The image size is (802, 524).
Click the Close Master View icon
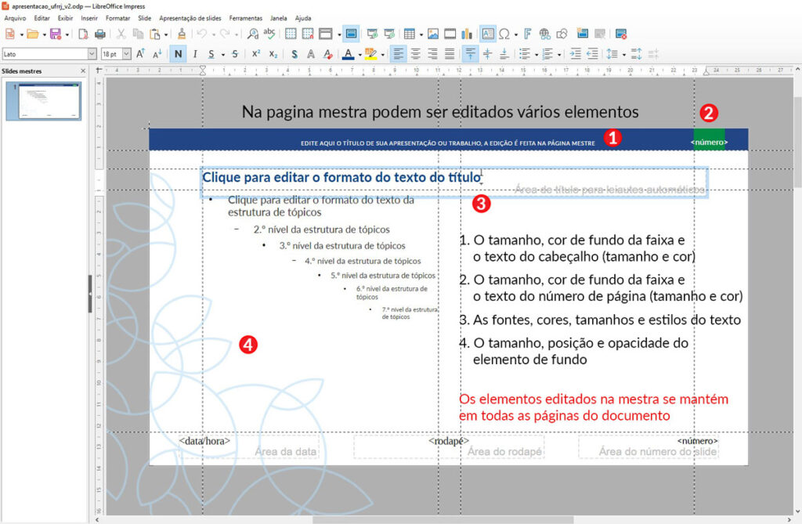coord(621,34)
